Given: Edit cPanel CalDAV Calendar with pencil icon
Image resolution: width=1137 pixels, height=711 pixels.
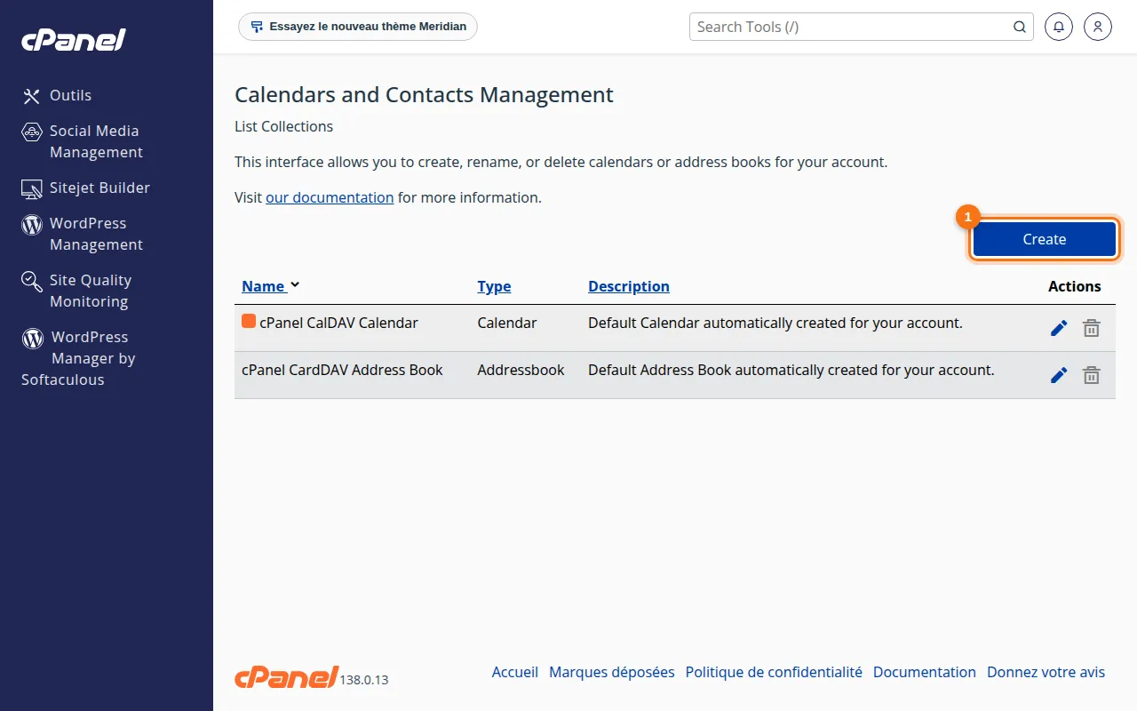Looking at the screenshot, I should 1059,329.
